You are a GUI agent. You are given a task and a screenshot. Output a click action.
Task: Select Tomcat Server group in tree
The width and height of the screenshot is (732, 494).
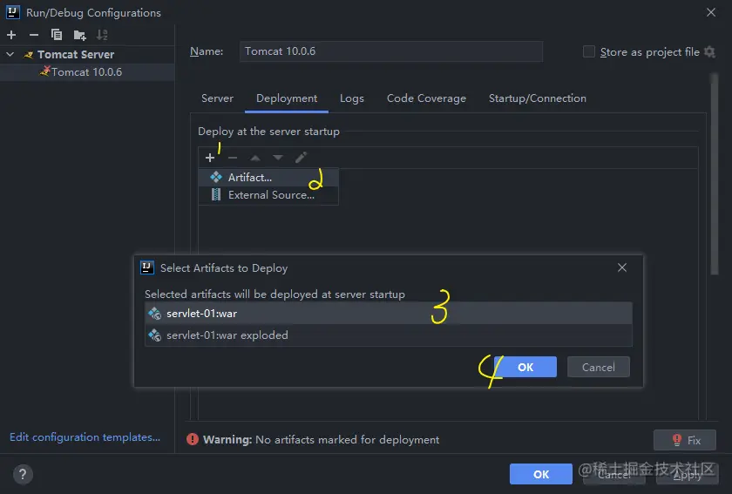pos(76,54)
